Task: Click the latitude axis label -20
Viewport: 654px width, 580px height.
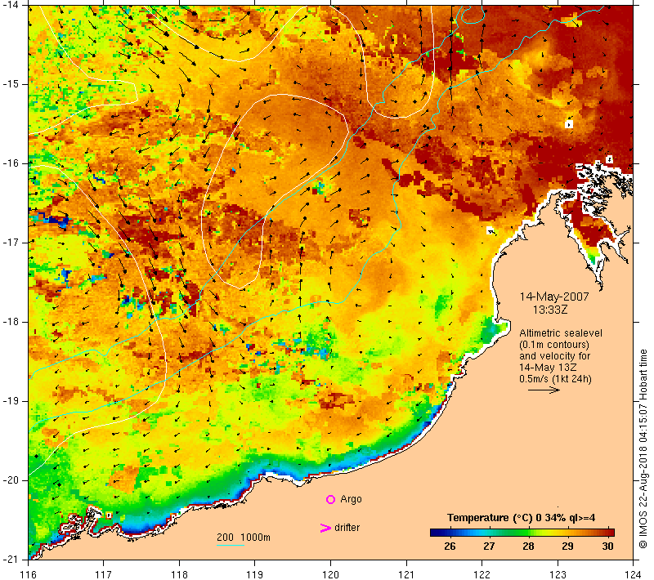Action: pos(11,480)
